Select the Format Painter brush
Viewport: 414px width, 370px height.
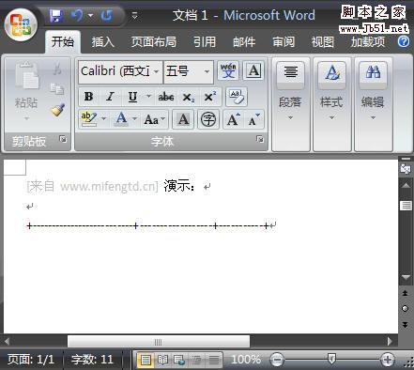coord(57,110)
